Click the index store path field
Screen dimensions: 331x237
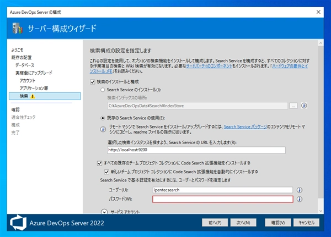197,106
